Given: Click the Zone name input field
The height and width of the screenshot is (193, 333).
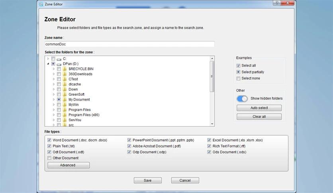Looking at the screenshot, I should [x=129, y=44].
